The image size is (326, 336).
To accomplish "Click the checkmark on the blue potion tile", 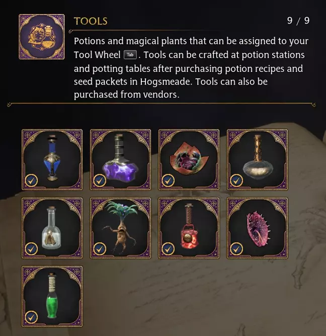I will click(x=31, y=181).
